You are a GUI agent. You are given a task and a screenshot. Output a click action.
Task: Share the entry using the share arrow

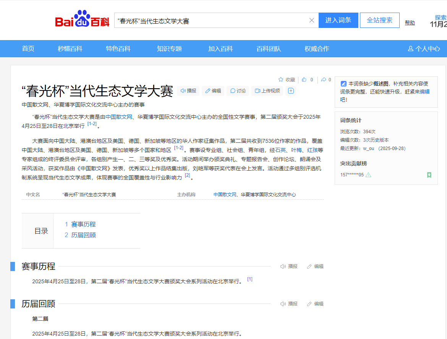(x=324, y=80)
